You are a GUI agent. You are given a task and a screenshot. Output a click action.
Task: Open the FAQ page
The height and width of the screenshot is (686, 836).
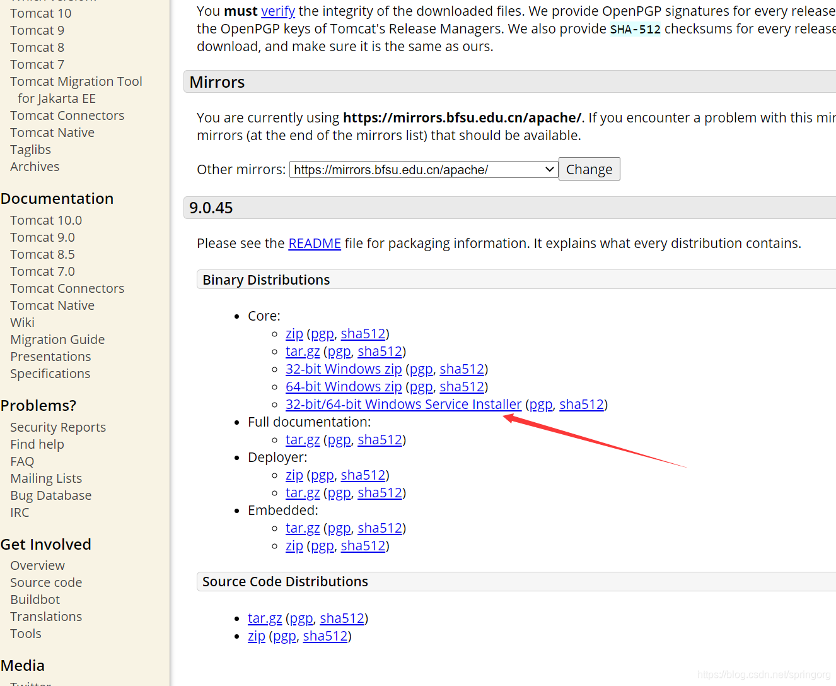pos(22,461)
